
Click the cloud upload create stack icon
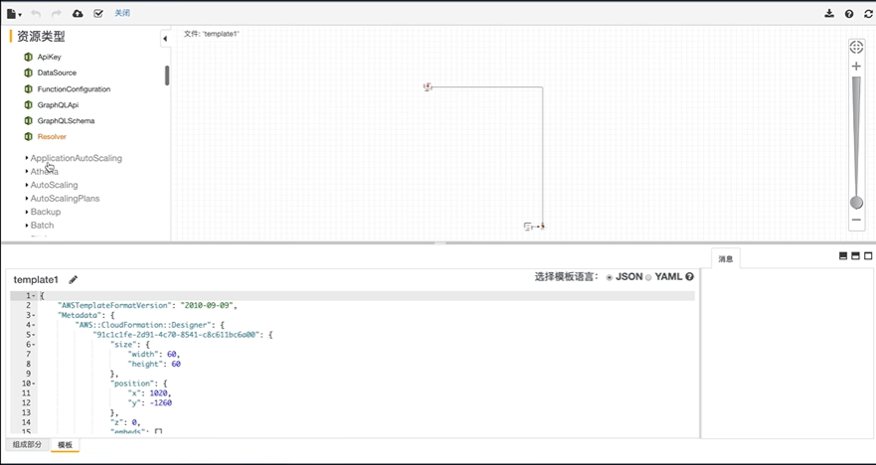(78, 14)
